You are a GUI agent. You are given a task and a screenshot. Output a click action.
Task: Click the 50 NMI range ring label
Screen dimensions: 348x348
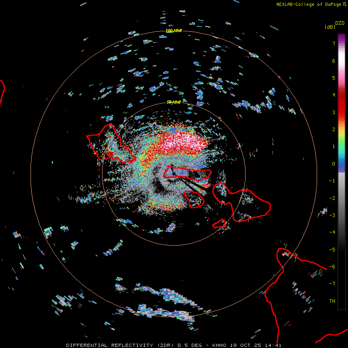[174, 102]
